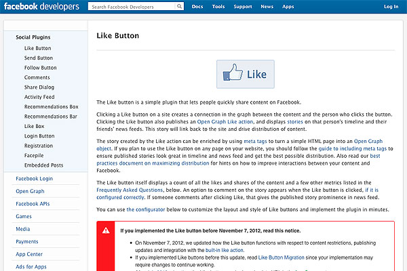
Task: Open the Apps menu item
Action: tap(288, 7)
